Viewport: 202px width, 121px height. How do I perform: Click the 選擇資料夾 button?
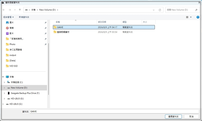(173, 117)
